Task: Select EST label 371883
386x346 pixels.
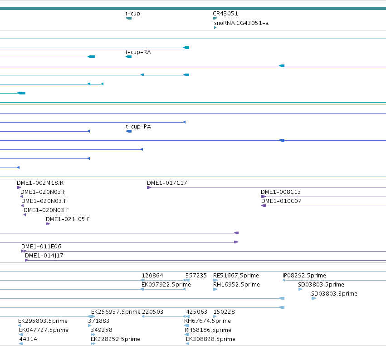Action: pos(99,321)
